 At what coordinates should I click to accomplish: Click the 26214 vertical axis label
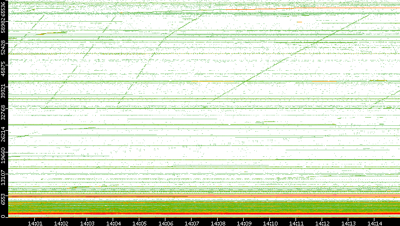(3, 133)
